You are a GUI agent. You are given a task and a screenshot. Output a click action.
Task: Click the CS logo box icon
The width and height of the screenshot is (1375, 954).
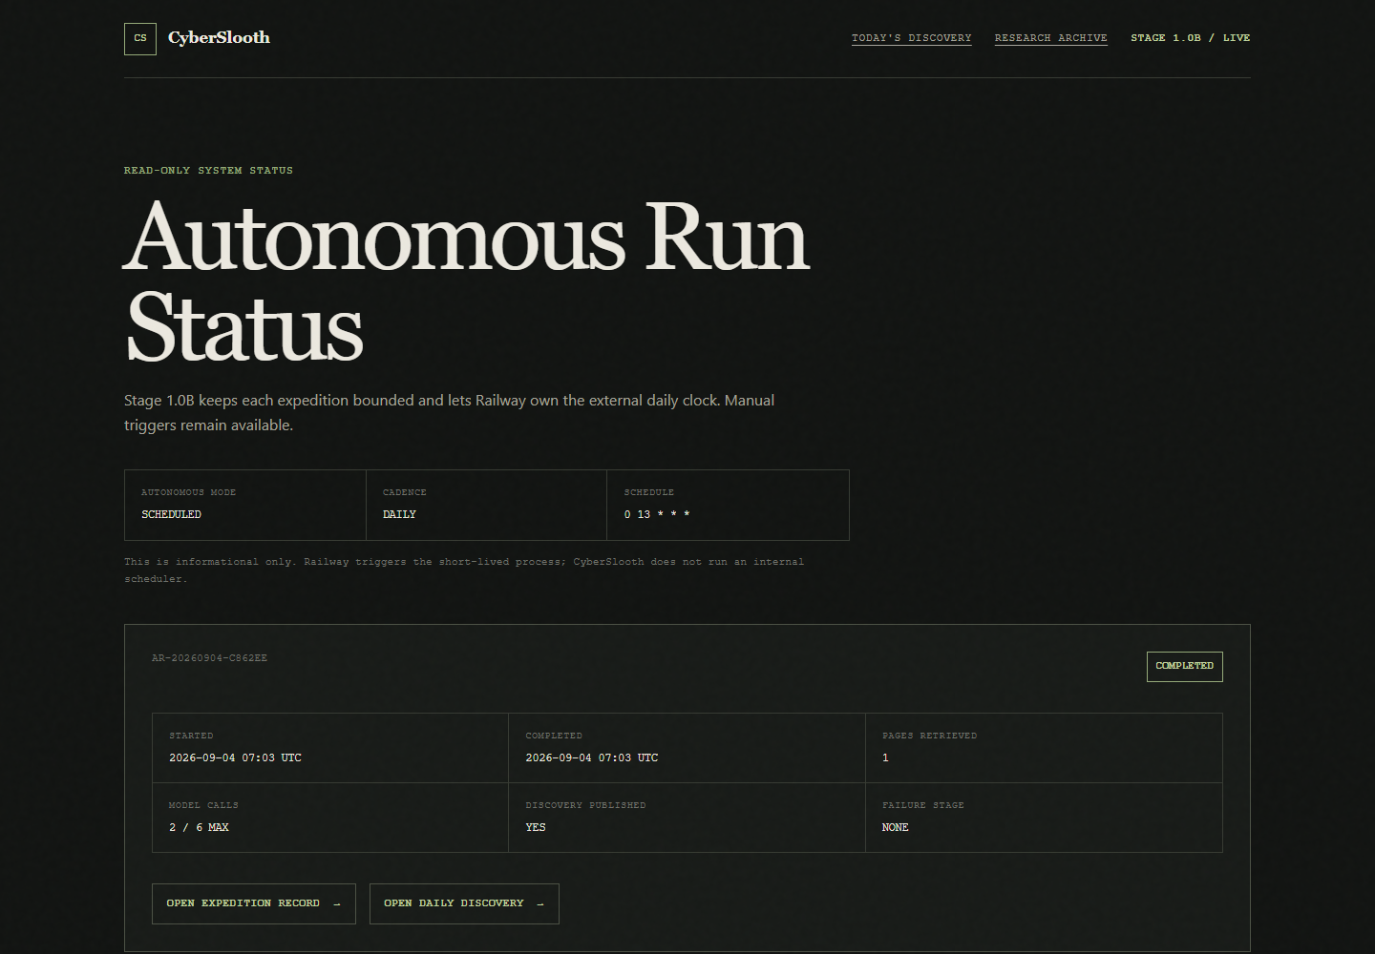140,39
